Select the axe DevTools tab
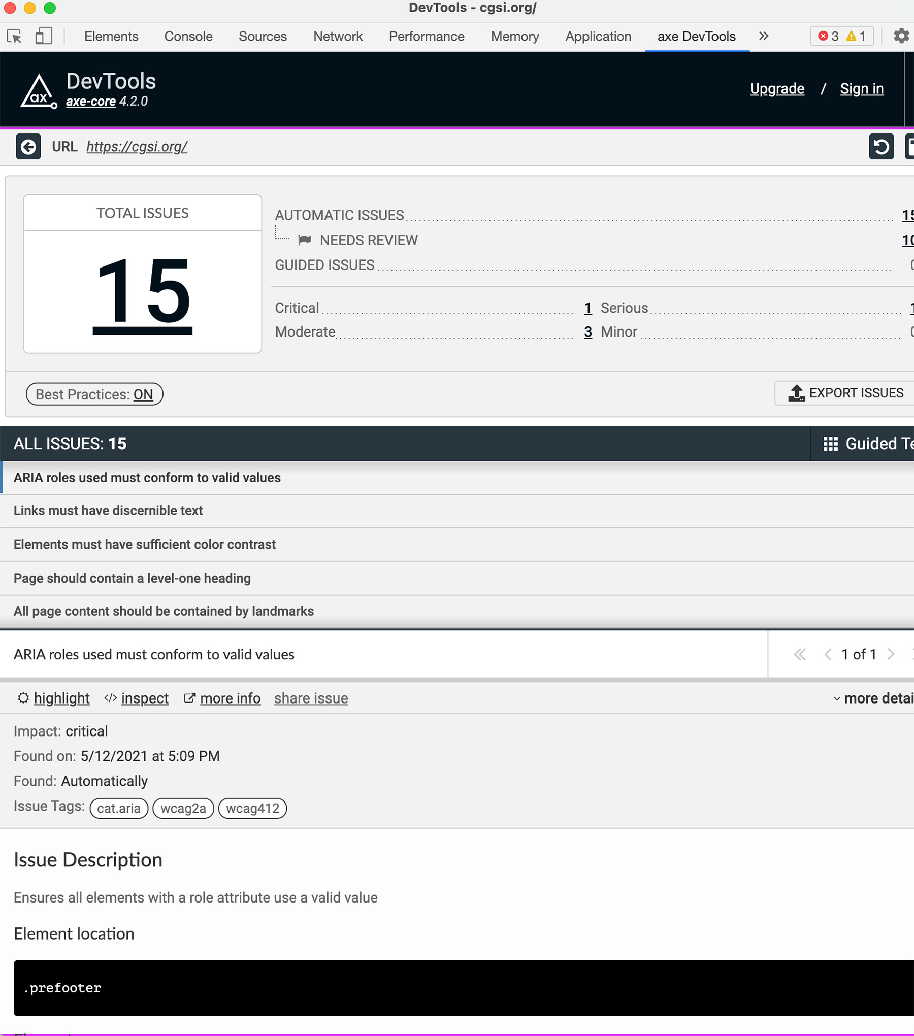The width and height of the screenshot is (914, 1036). (697, 37)
